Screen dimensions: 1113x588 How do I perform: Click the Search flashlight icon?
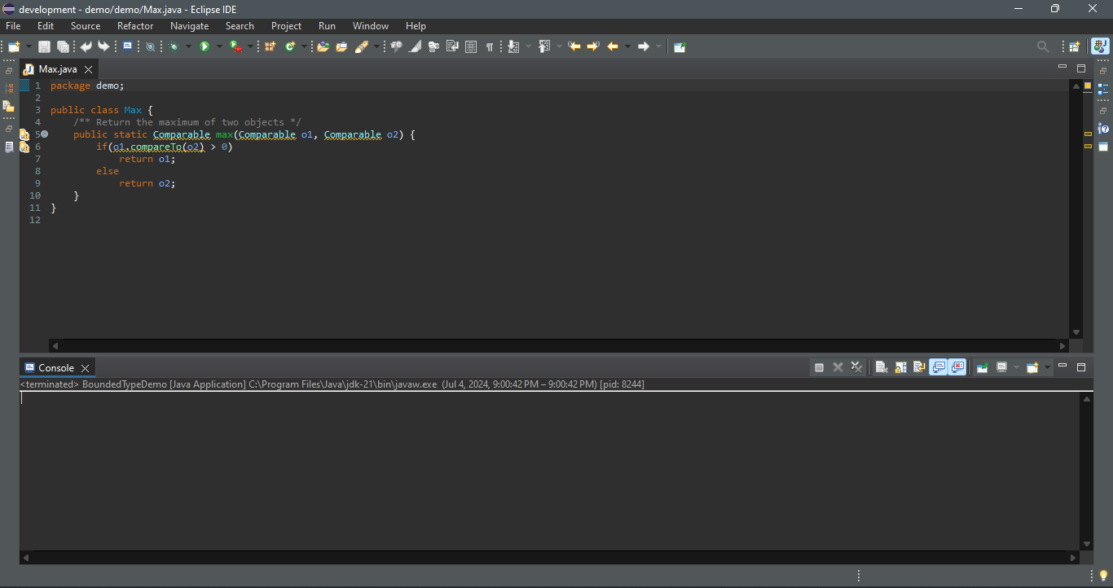(362, 46)
